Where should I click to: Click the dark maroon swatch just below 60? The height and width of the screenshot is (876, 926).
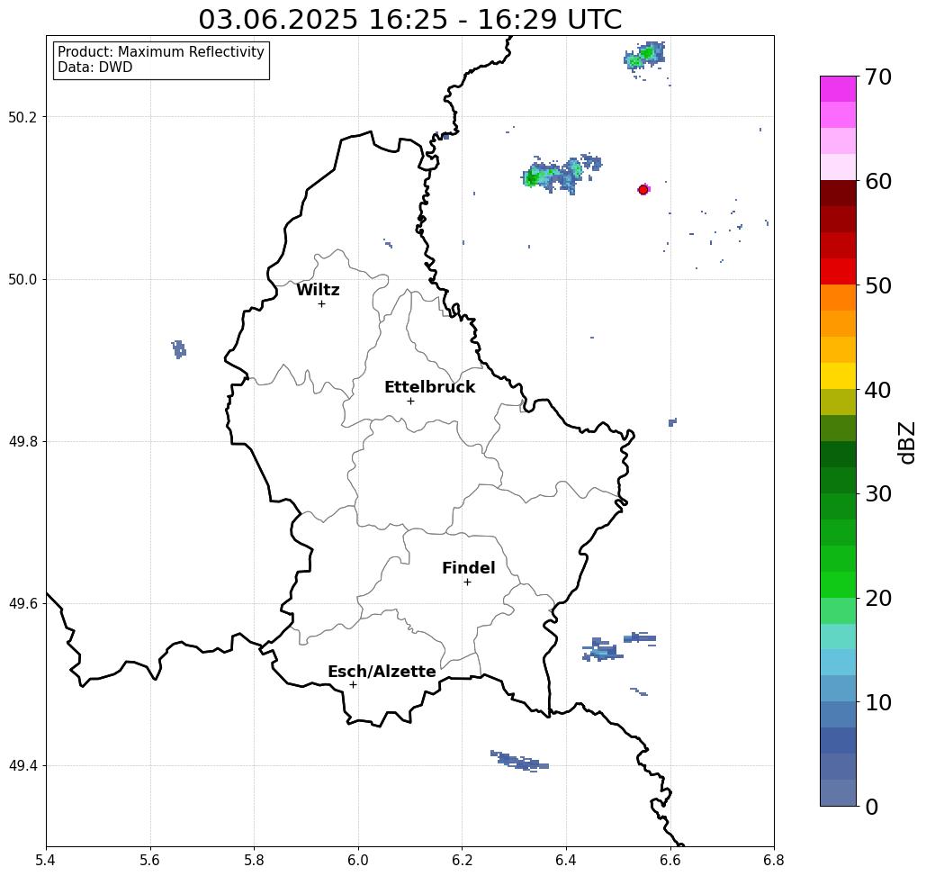pyautogui.click(x=838, y=194)
